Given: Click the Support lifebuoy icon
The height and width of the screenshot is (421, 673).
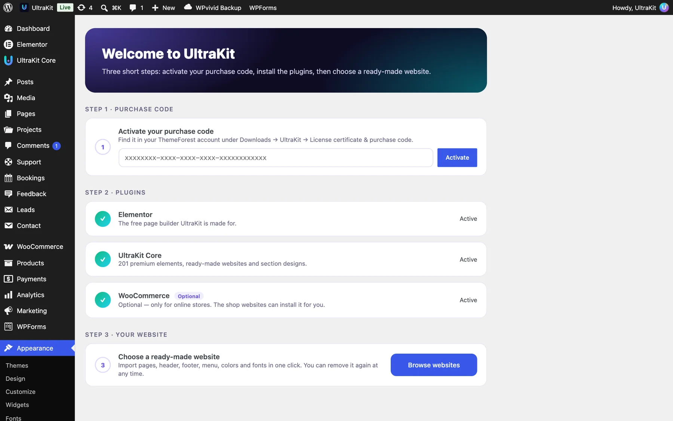Looking at the screenshot, I should (8, 162).
